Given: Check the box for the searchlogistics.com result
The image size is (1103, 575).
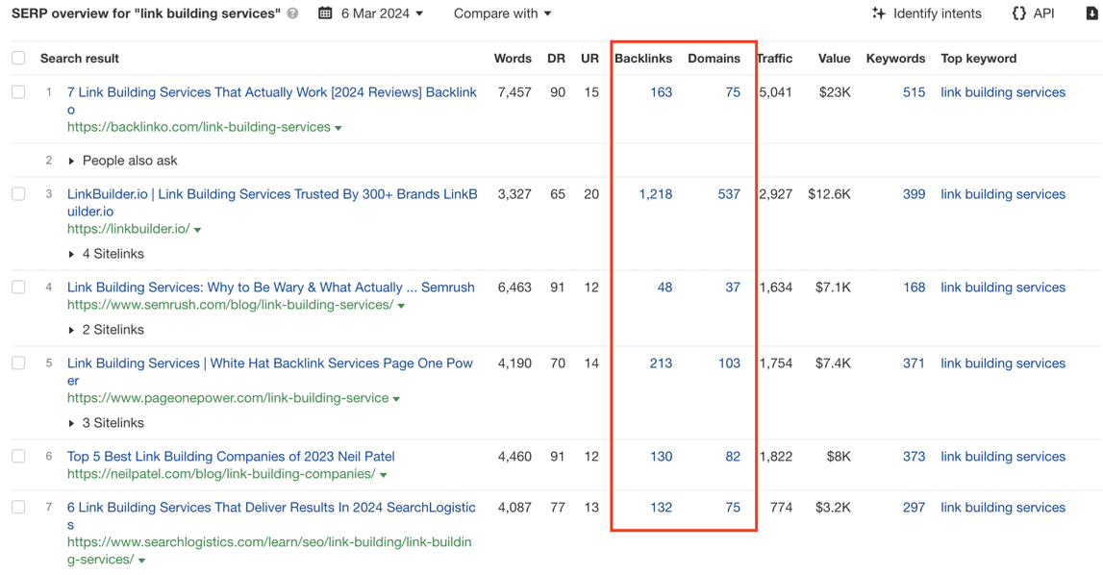Looking at the screenshot, I should coord(18,507).
